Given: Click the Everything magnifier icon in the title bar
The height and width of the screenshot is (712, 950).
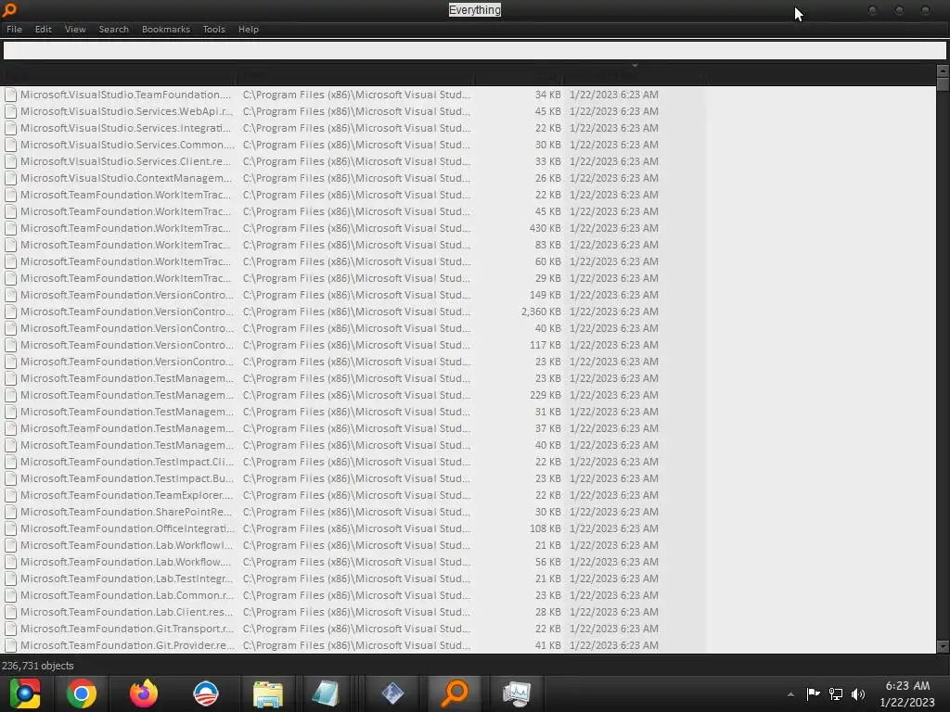Looking at the screenshot, I should (9, 9).
